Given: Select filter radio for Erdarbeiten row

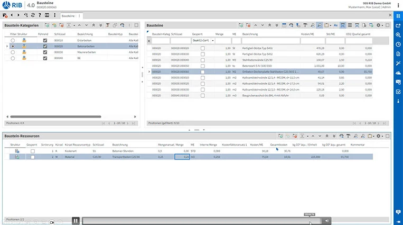Looking at the screenshot, I should [13, 40].
